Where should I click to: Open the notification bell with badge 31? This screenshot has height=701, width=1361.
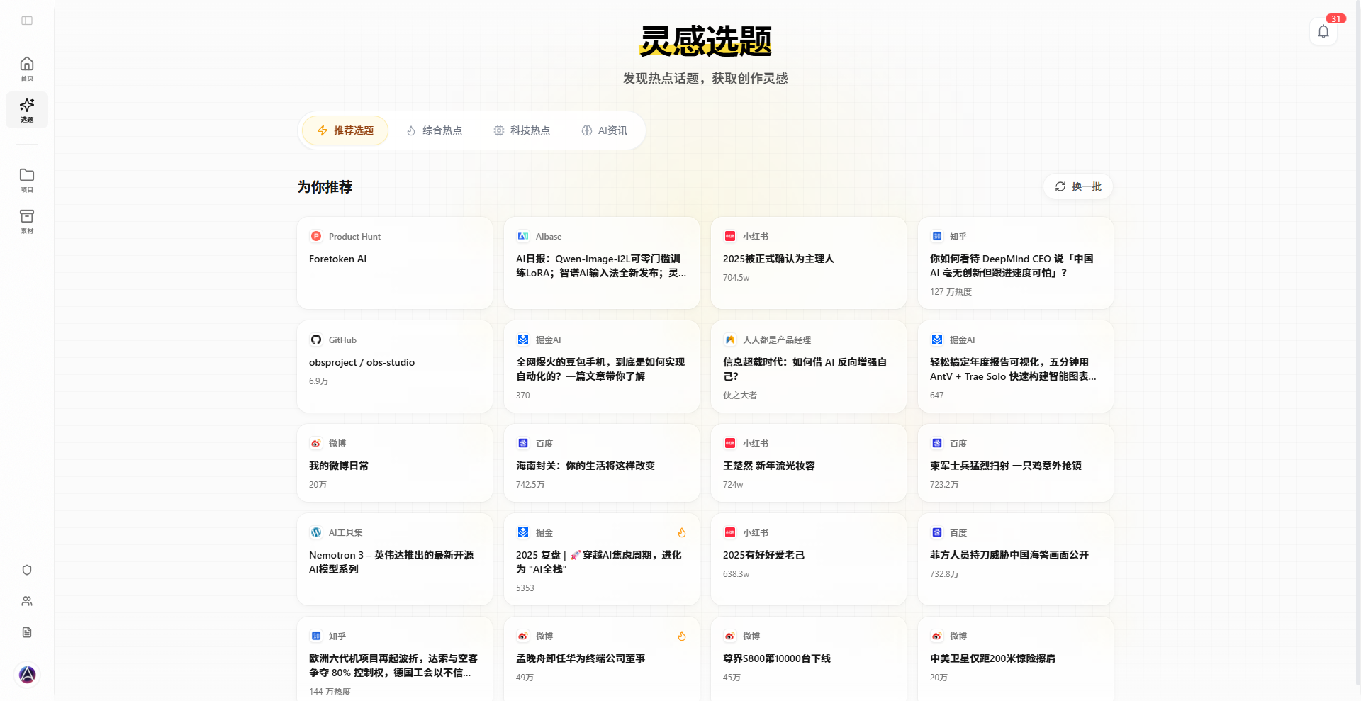(x=1323, y=31)
